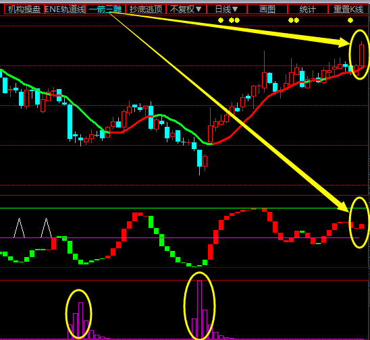The height and width of the screenshot is (340, 370).
Task: Expand the 不复权 dropdown
Action: click(186, 9)
